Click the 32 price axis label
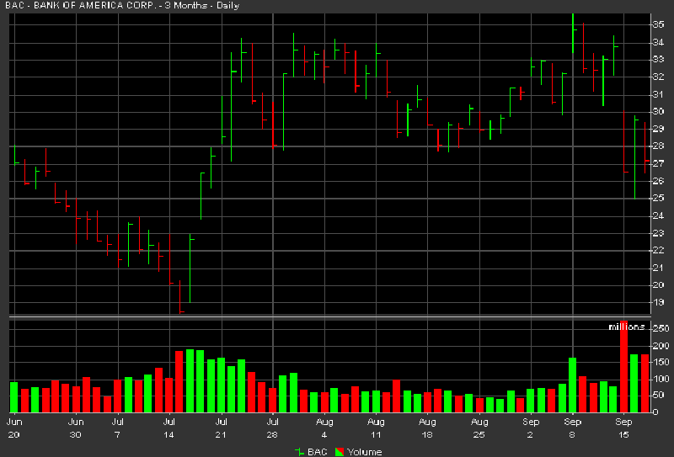The image size is (674, 457). tap(658, 77)
